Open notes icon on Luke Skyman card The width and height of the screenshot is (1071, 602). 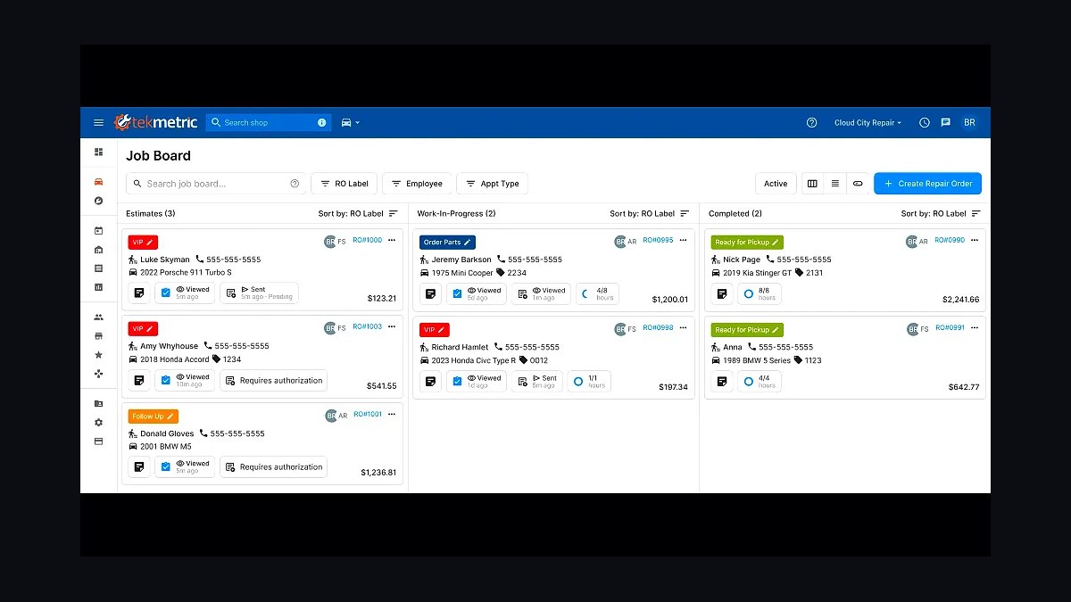(x=139, y=293)
